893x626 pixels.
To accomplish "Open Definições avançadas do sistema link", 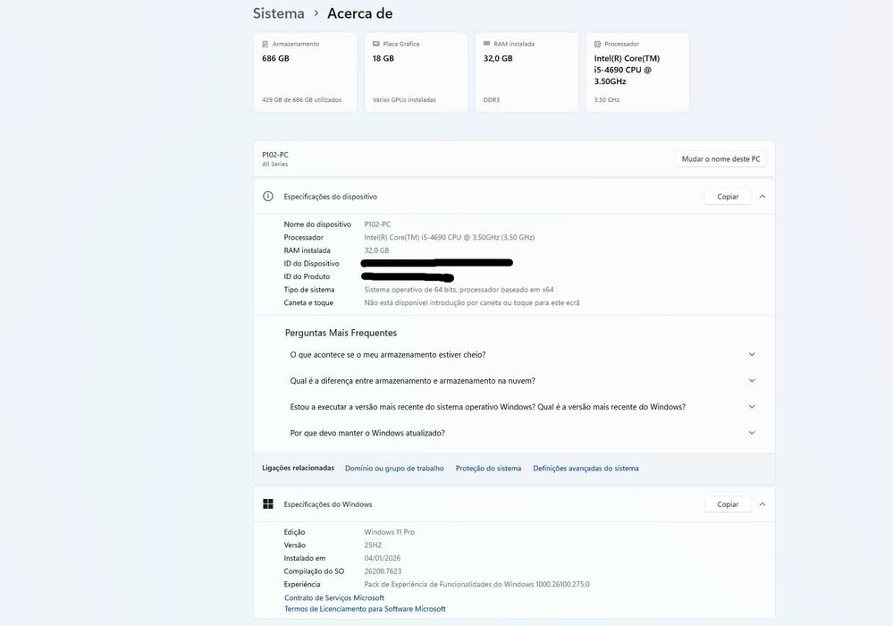I will pos(586,469).
